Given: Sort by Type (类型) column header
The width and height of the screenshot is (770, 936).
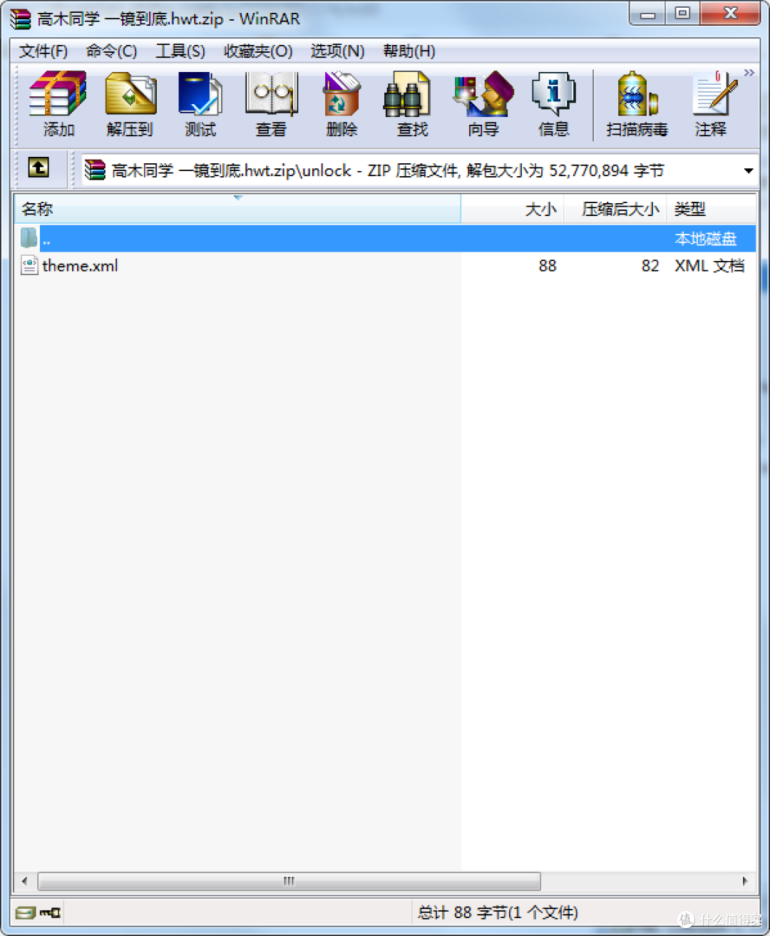Looking at the screenshot, I should click(x=711, y=209).
